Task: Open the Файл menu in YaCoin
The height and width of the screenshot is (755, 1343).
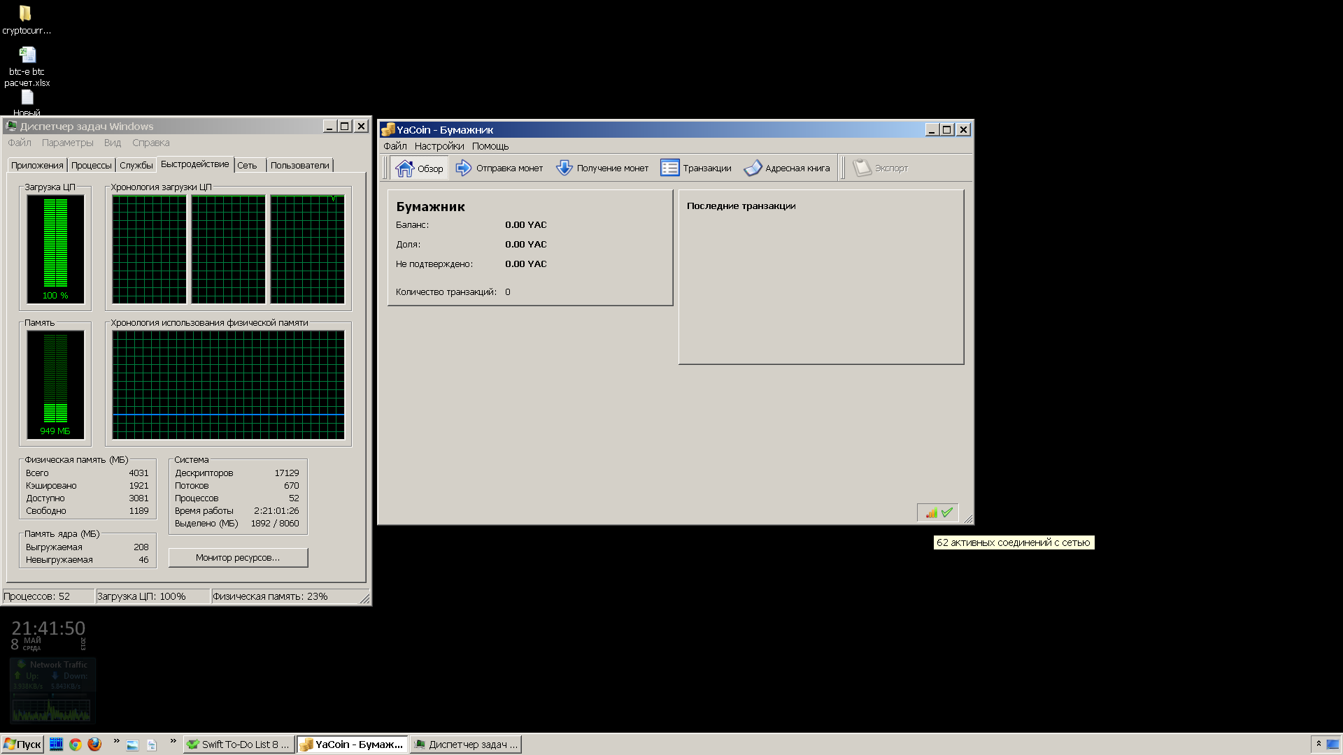Action: 395,146
